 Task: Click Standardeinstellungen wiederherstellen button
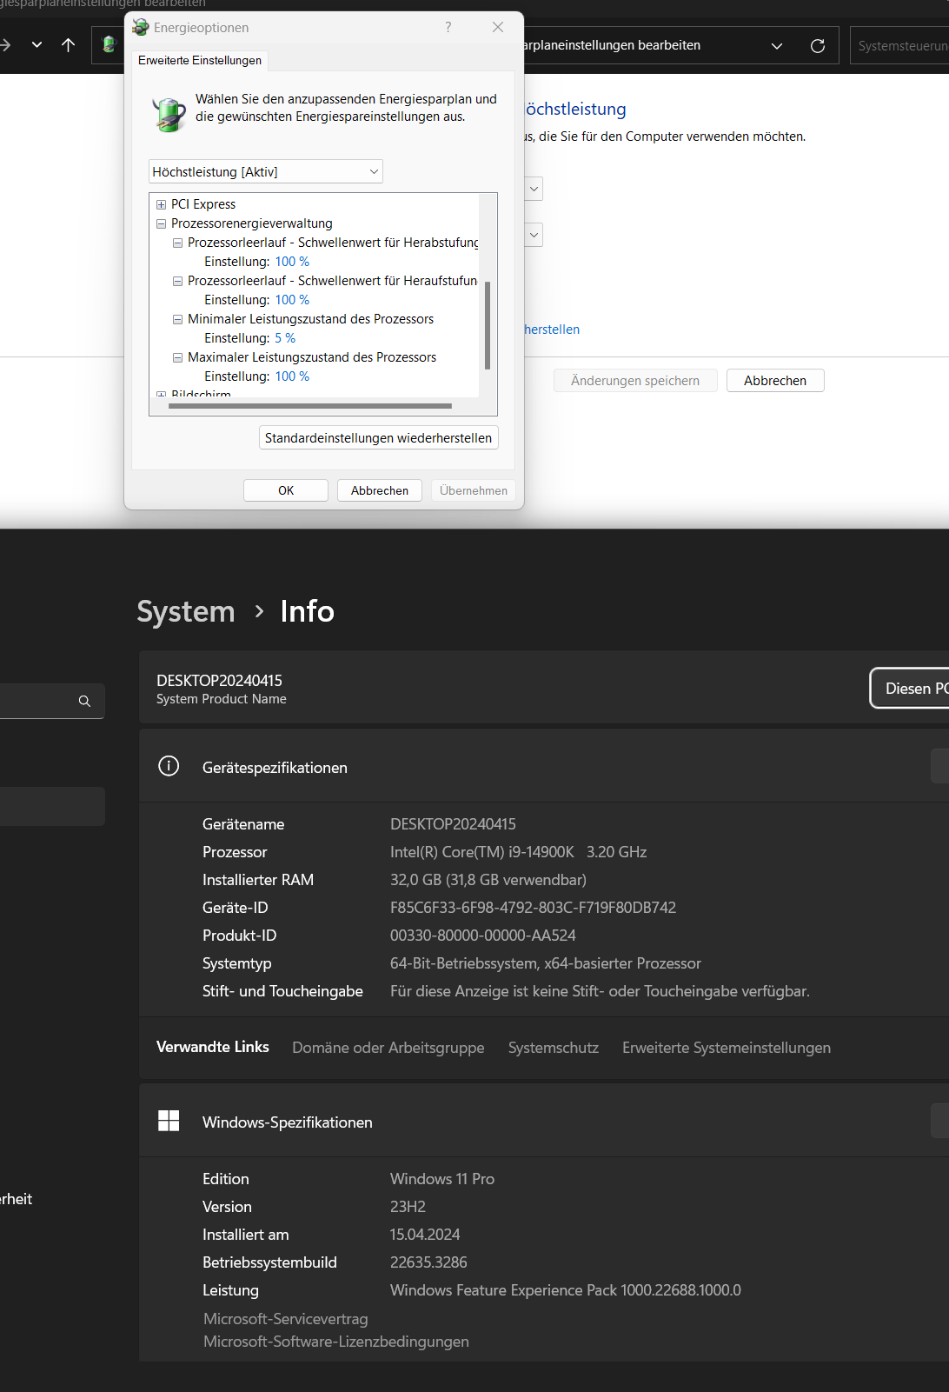379,438
